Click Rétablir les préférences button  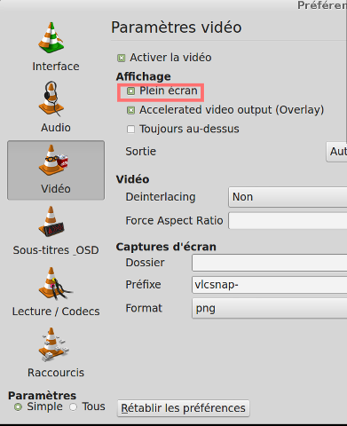184,408
